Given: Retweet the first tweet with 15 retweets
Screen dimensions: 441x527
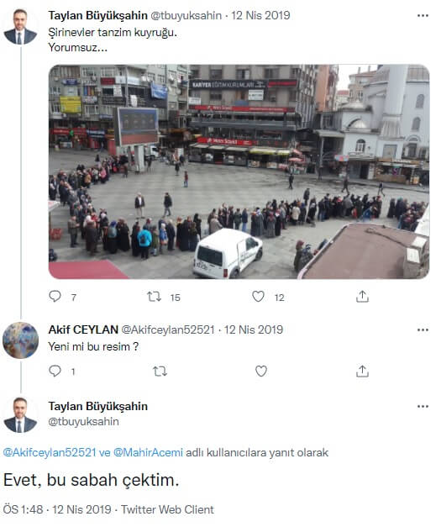Looking at the screenshot, I should pos(155,297).
